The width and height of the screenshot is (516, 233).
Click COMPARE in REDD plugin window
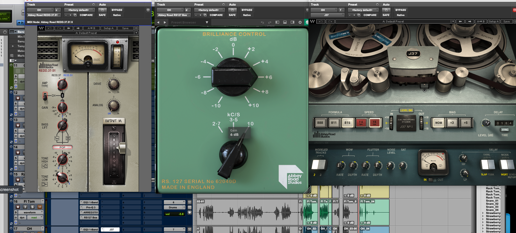[86, 15]
